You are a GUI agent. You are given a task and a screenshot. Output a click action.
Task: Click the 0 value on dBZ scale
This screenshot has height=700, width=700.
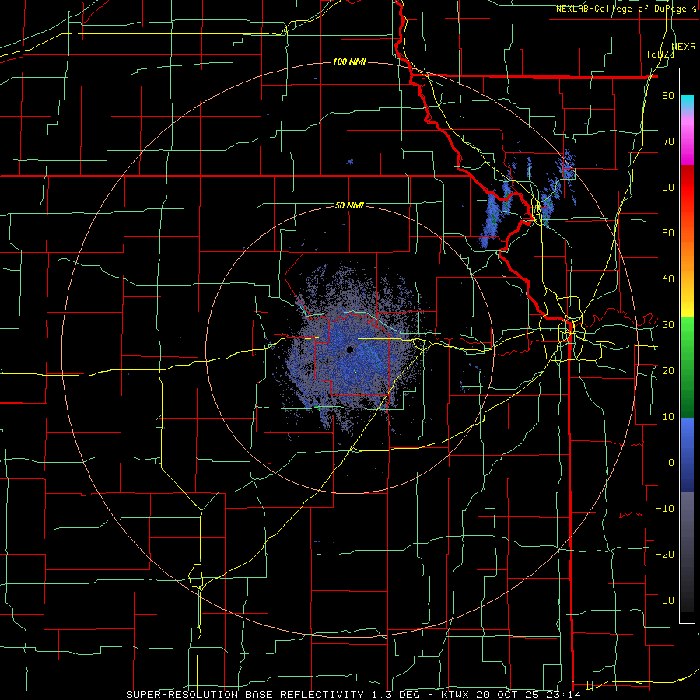point(671,463)
